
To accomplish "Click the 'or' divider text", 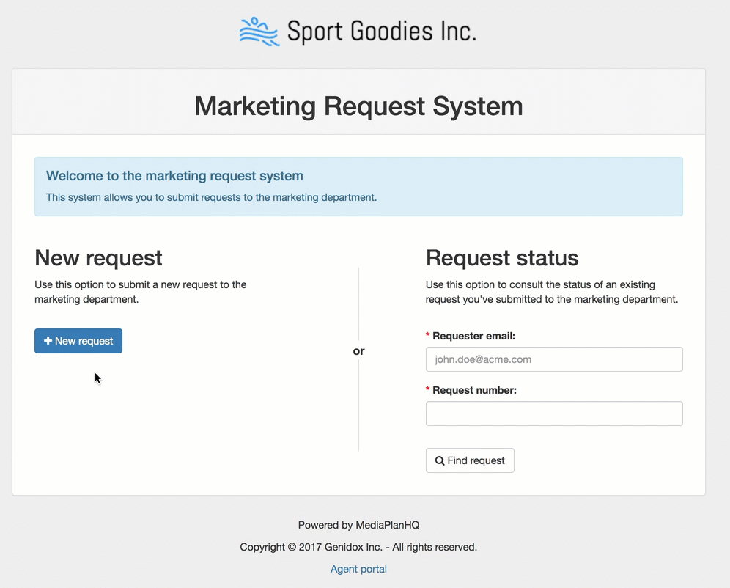I will tap(358, 351).
